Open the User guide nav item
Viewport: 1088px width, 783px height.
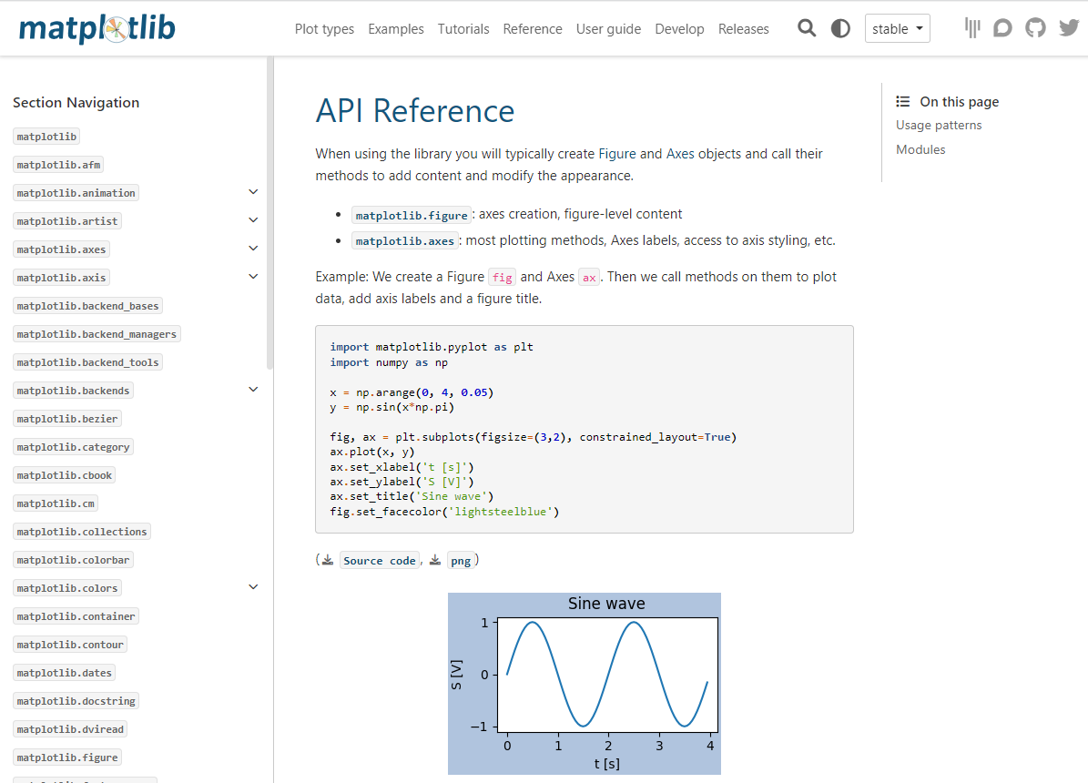[608, 29]
